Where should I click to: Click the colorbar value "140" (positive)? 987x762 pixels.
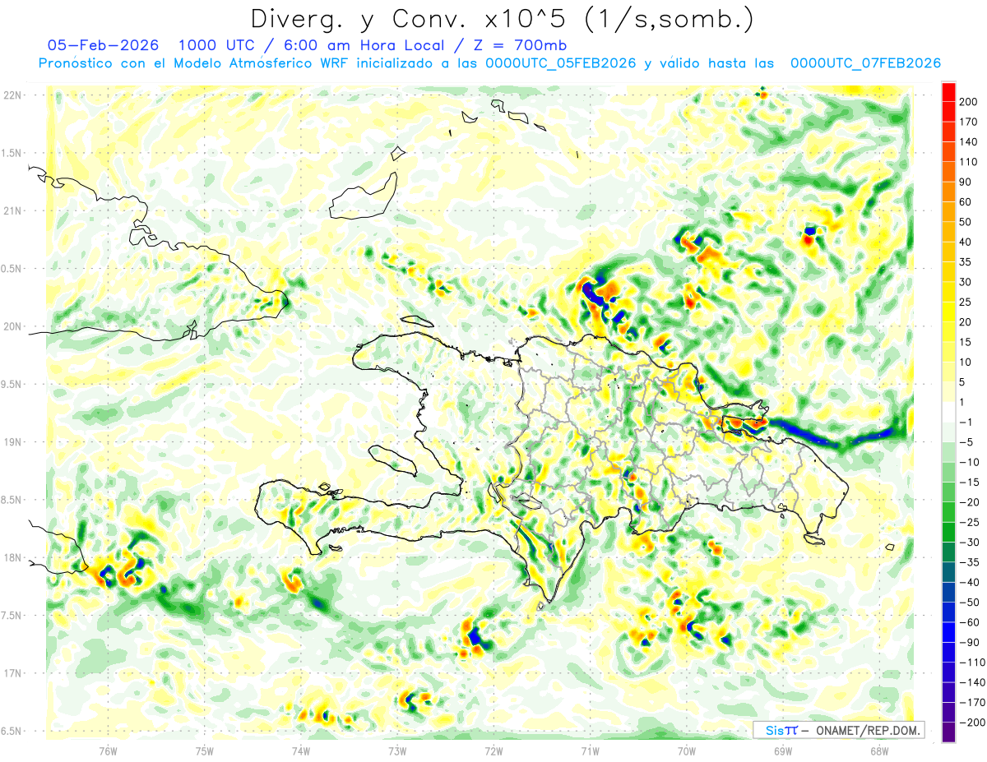[x=970, y=142]
